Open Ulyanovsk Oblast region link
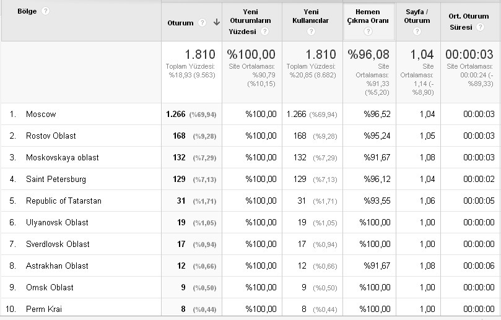This screenshot has width=501, height=320. pyautogui.click(x=57, y=223)
